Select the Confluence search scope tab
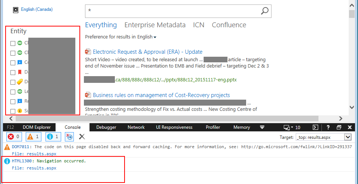Screen dimensions: 358x184 [229, 25]
